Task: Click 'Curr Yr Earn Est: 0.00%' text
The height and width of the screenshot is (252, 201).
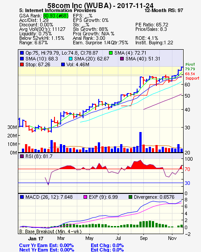Action: point(46,246)
